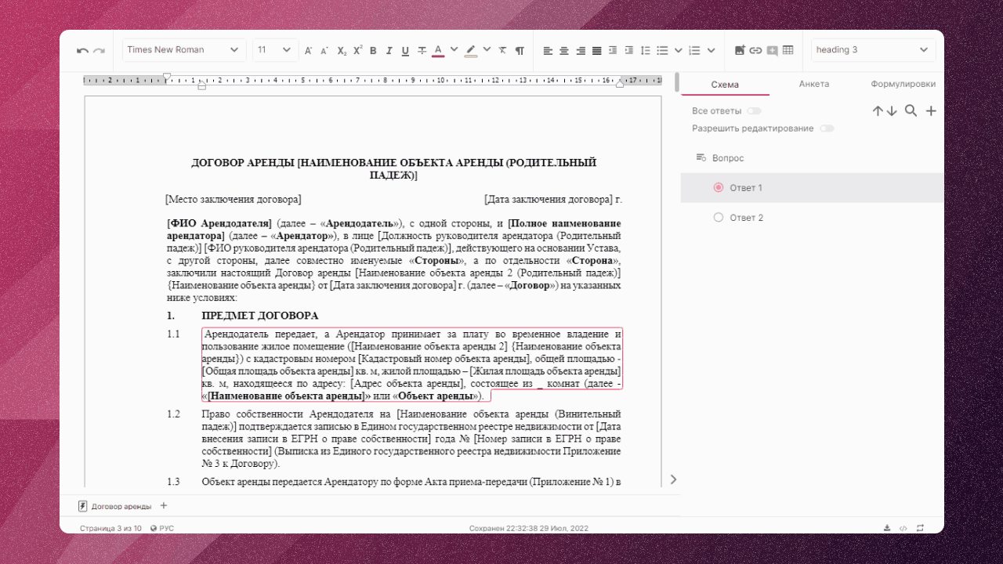The width and height of the screenshot is (1003, 564).
Task: Click download icon in status bar
Action: [x=887, y=528]
